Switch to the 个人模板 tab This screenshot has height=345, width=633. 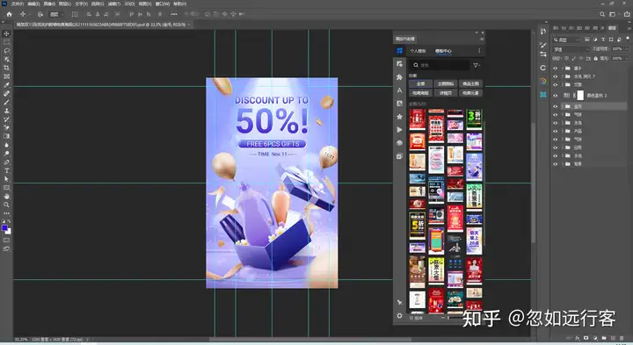pos(418,51)
